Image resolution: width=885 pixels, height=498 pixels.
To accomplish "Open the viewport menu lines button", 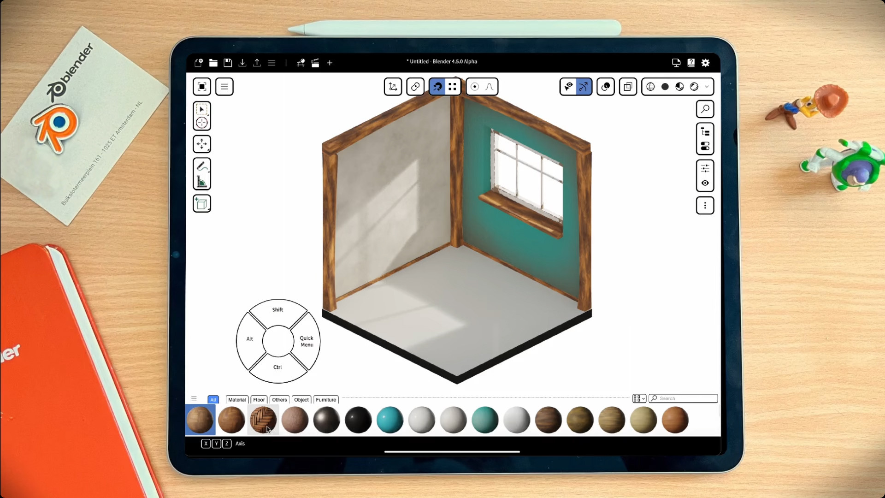I will click(x=224, y=87).
